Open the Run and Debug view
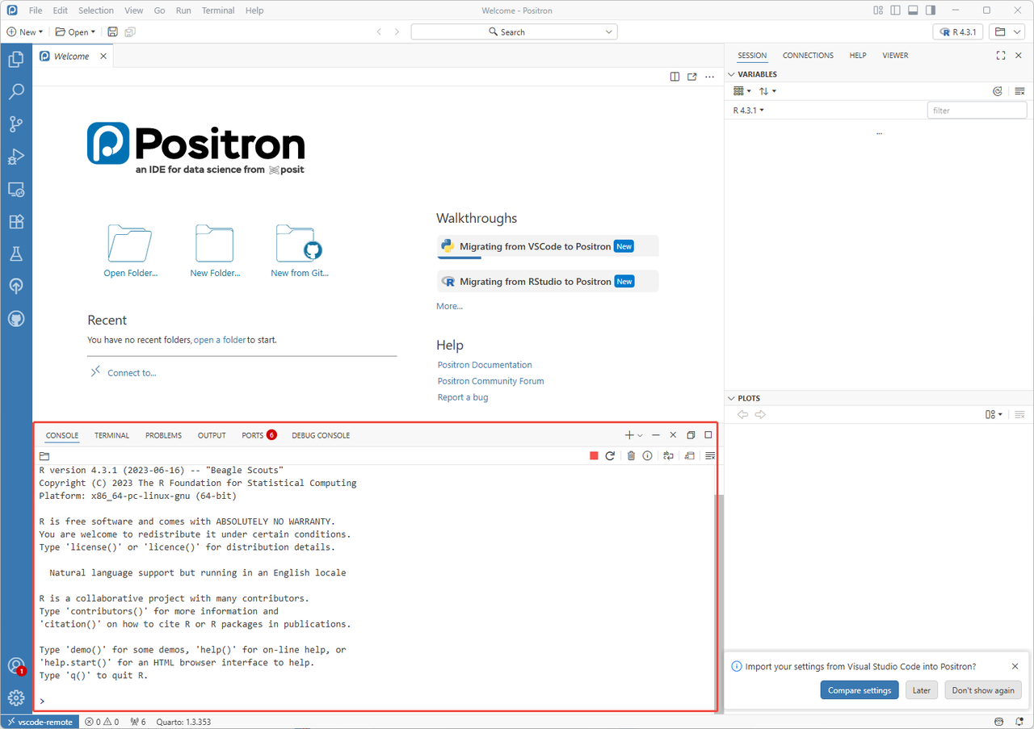1034x729 pixels. [16, 156]
